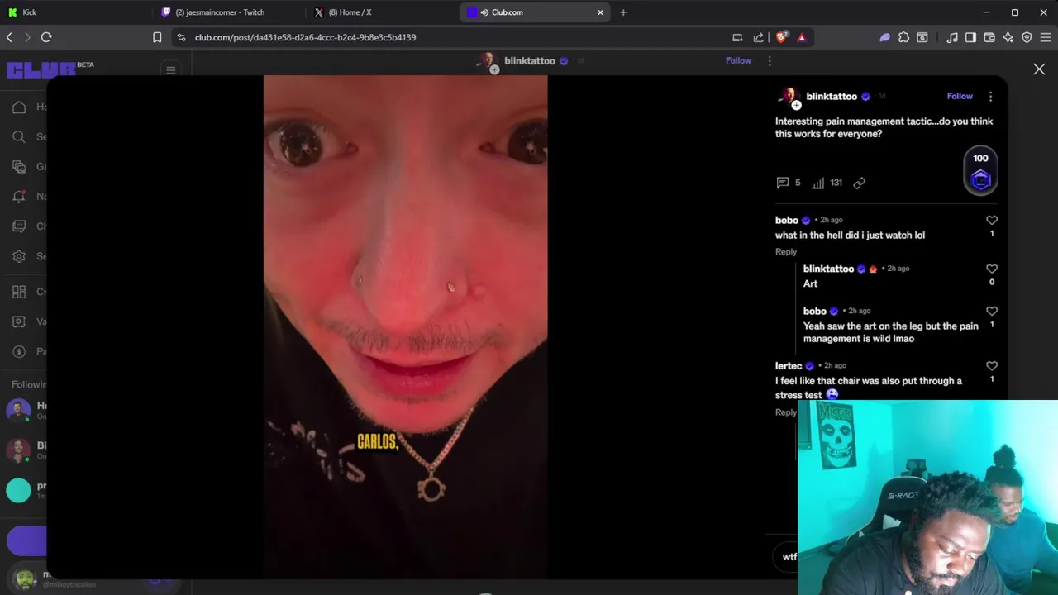Image resolution: width=1058 pixels, height=595 pixels.
Task: Open first followed user avatar under Following
Action: [x=18, y=410]
